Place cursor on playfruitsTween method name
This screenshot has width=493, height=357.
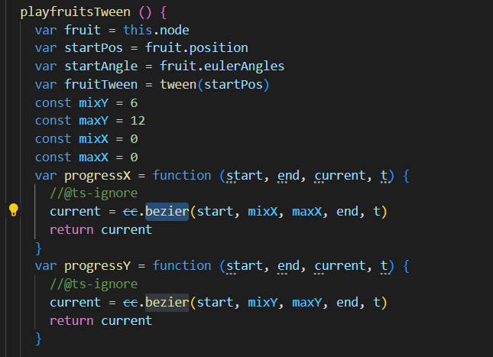(68, 12)
